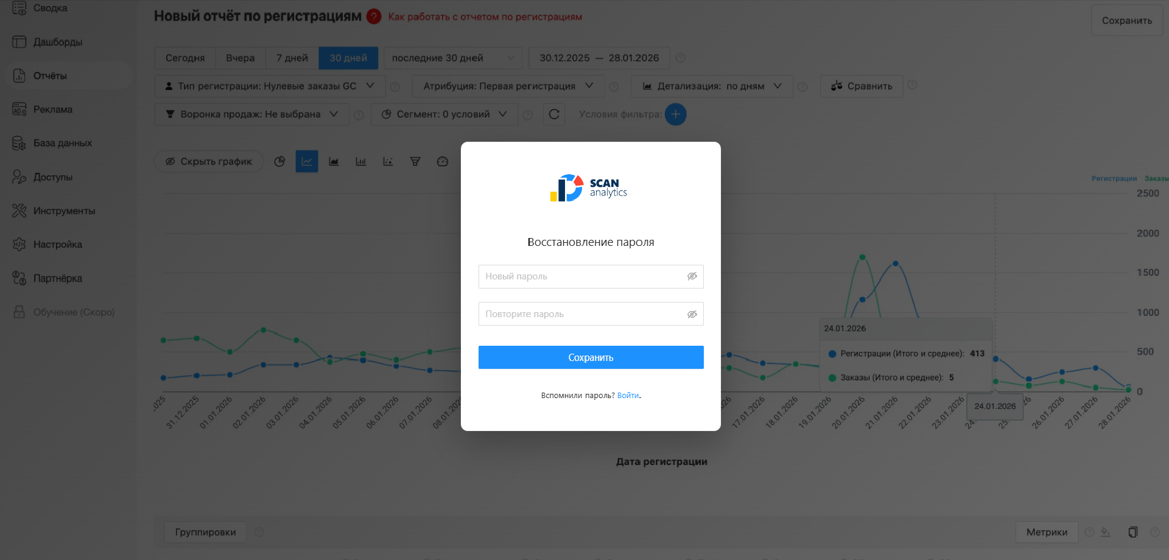Open Детализация: по дням dropdown
Viewport: 1169px width, 560px height.
coord(712,86)
